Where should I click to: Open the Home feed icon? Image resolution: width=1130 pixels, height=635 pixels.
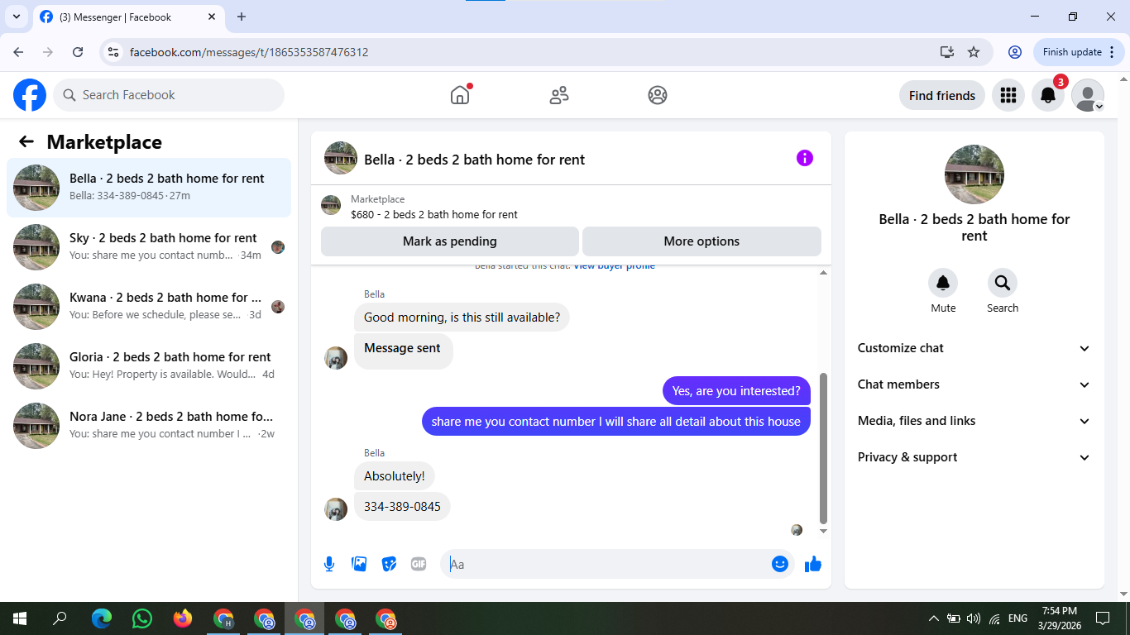click(460, 95)
